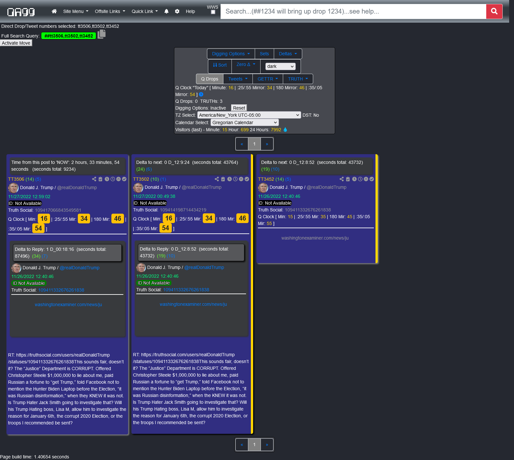This screenshot has width=514, height=460.
Task: Click check-circle icon on TT3452
Action: point(372,179)
